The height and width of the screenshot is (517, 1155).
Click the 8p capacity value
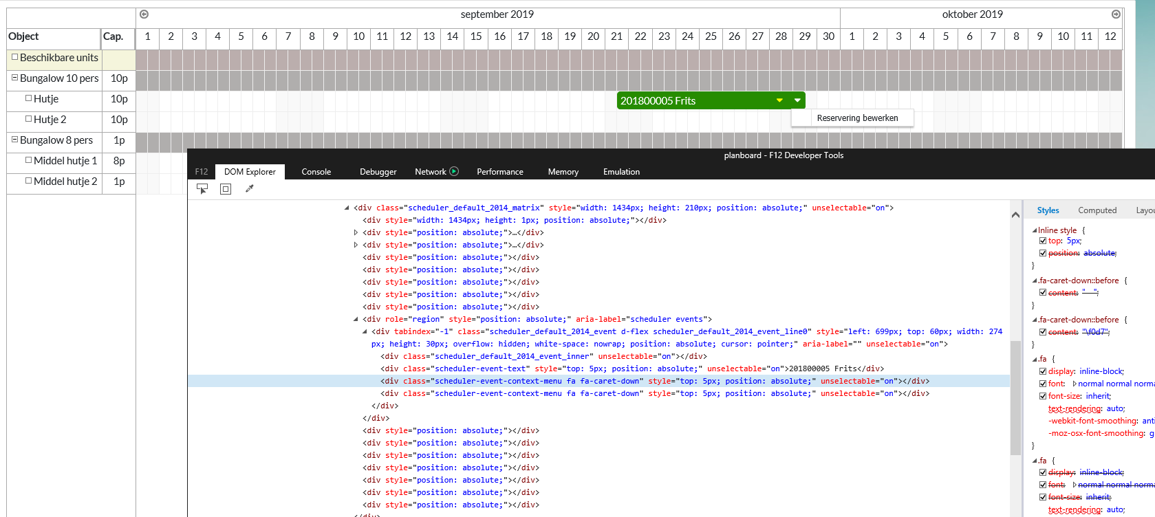pos(119,161)
